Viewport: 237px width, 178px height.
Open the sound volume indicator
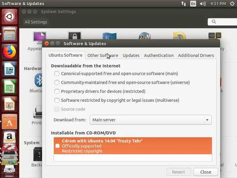click(203, 4)
